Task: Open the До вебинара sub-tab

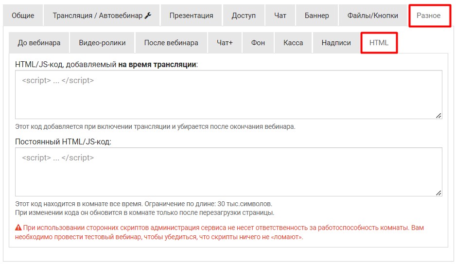Action: coord(39,43)
